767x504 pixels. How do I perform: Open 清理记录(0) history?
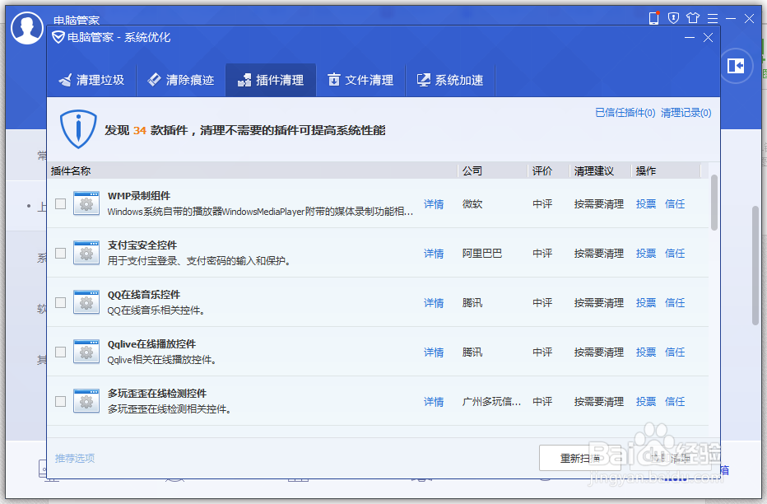pos(686,113)
